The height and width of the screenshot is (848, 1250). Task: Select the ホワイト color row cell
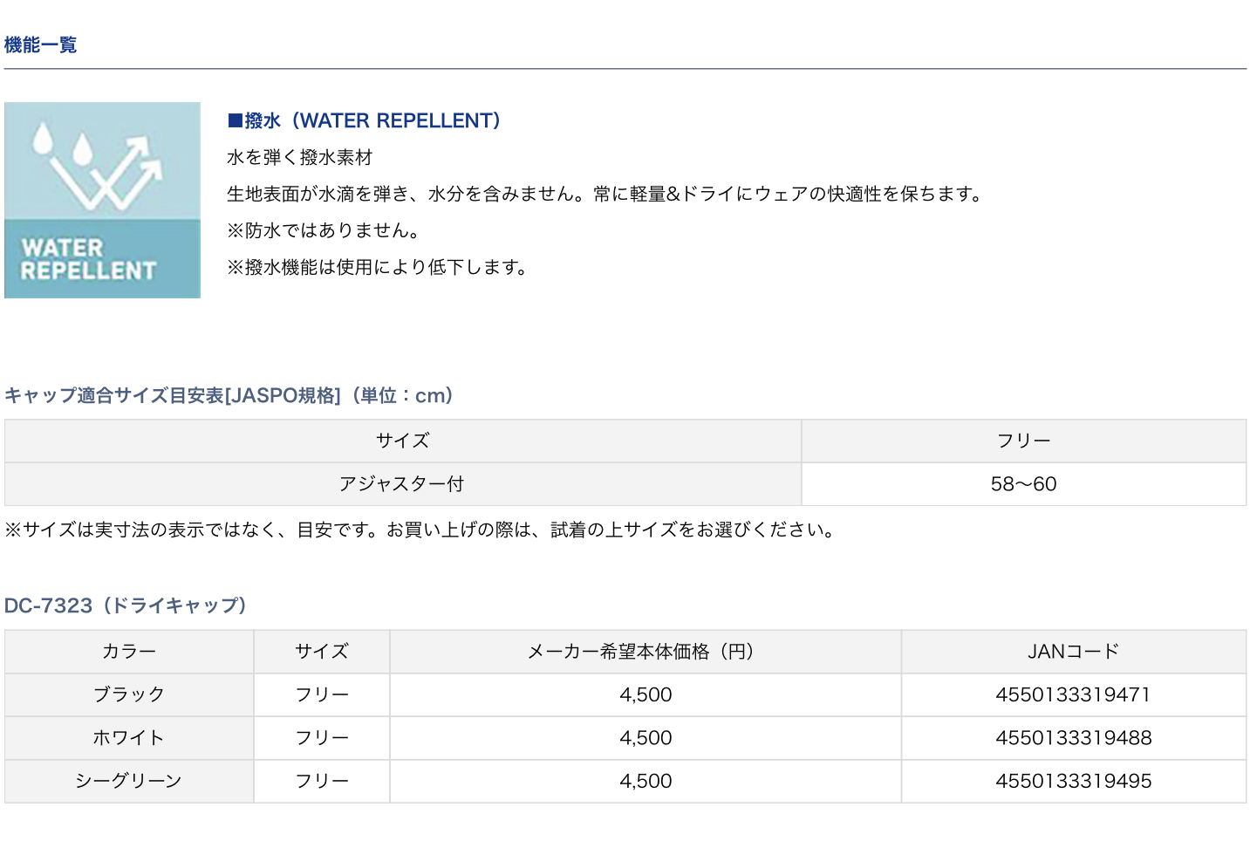pyautogui.click(x=129, y=738)
